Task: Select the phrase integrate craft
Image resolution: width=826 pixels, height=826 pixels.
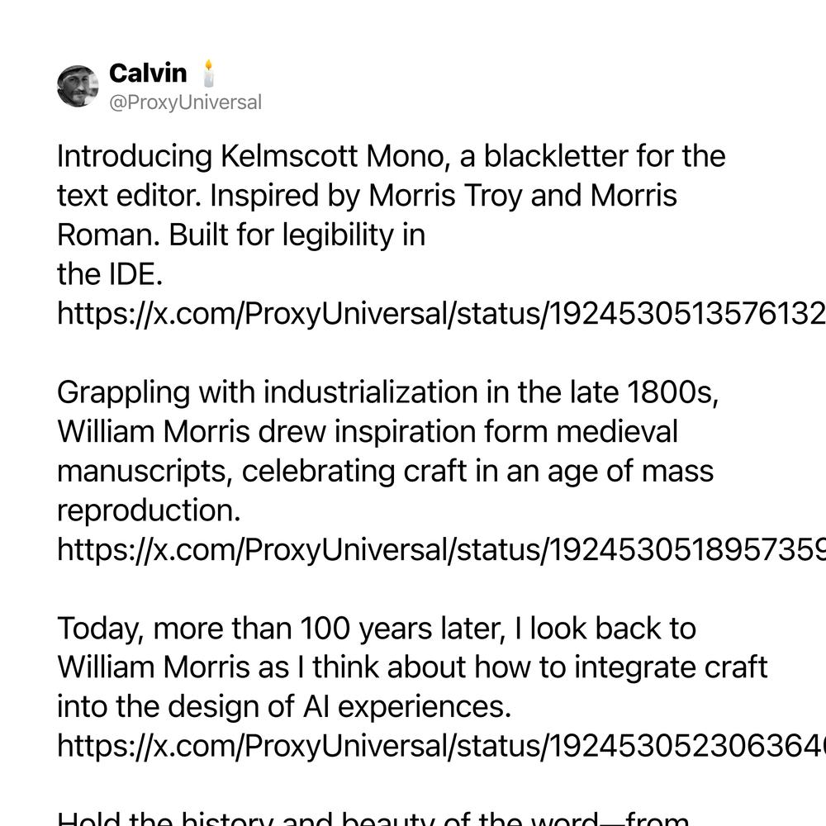Action: pyautogui.click(x=671, y=667)
